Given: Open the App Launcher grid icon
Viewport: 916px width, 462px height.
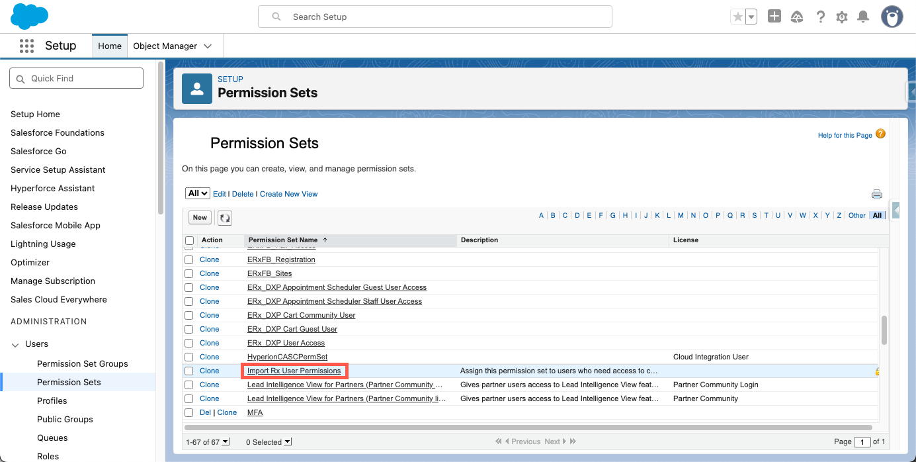Looking at the screenshot, I should (x=26, y=46).
